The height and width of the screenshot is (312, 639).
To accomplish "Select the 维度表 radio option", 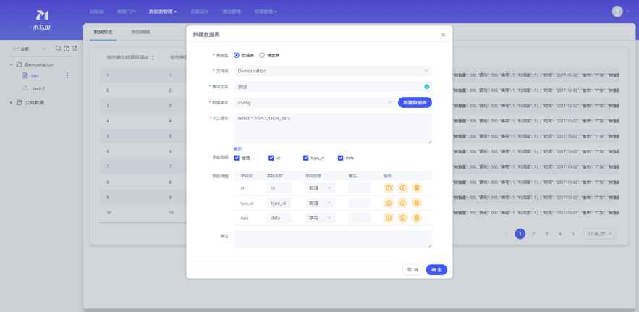I will pyautogui.click(x=262, y=55).
